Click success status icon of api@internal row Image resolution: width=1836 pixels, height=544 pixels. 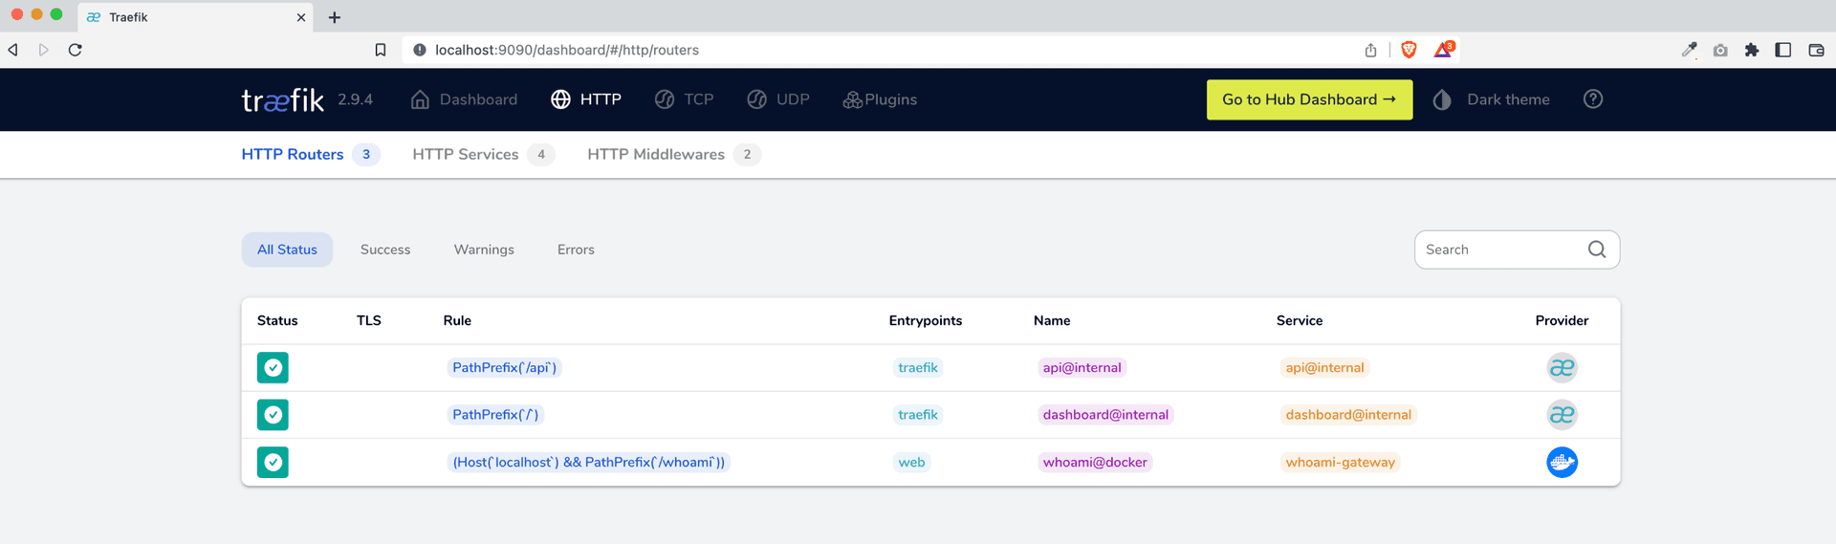point(273,368)
